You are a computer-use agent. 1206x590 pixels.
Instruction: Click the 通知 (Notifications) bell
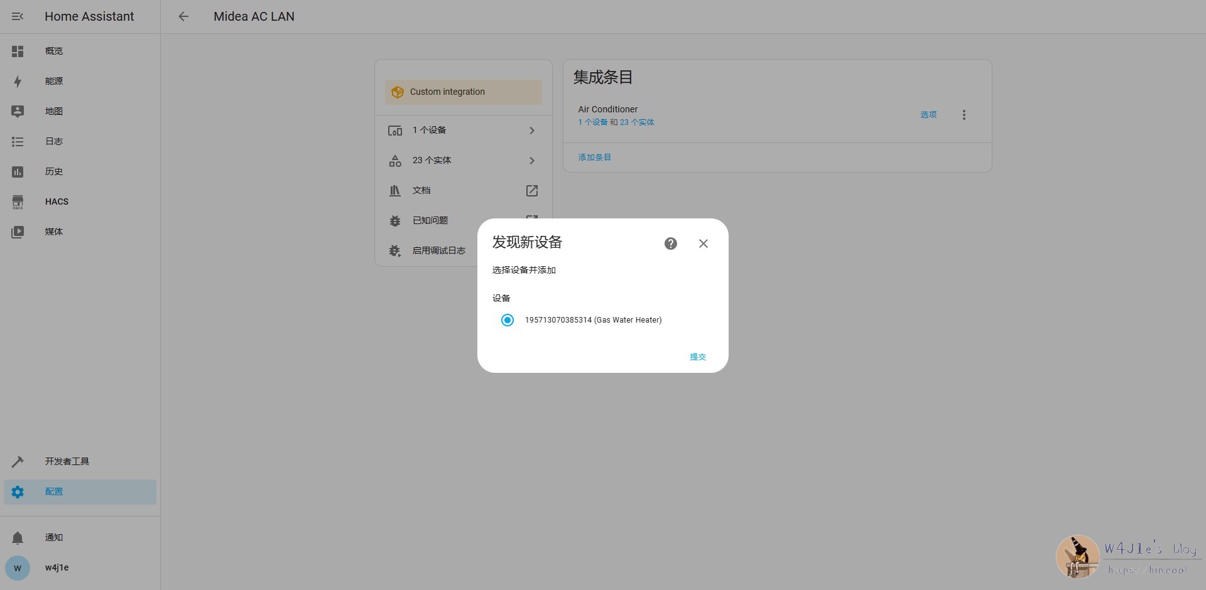[18, 537]
